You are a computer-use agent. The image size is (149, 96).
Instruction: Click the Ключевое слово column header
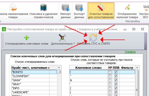pos(88,68)
